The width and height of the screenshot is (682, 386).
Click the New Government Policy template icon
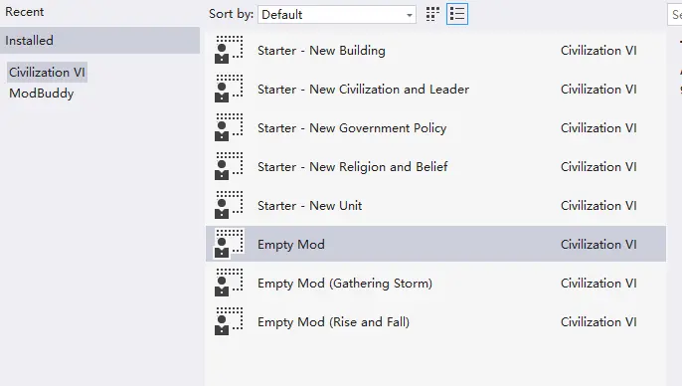(229, 127)
